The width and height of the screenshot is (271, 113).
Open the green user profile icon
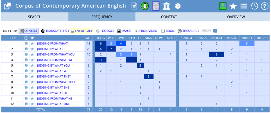(x=223, y=6)
